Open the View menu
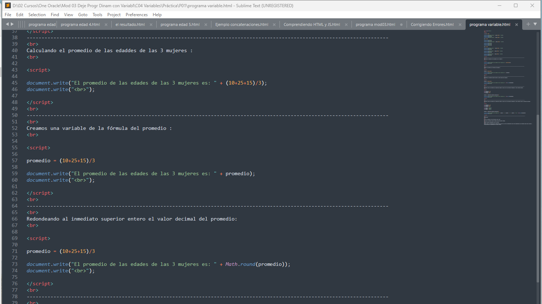Screen dimensions: 542x304 pyautogui.click(x=68, y=15)
